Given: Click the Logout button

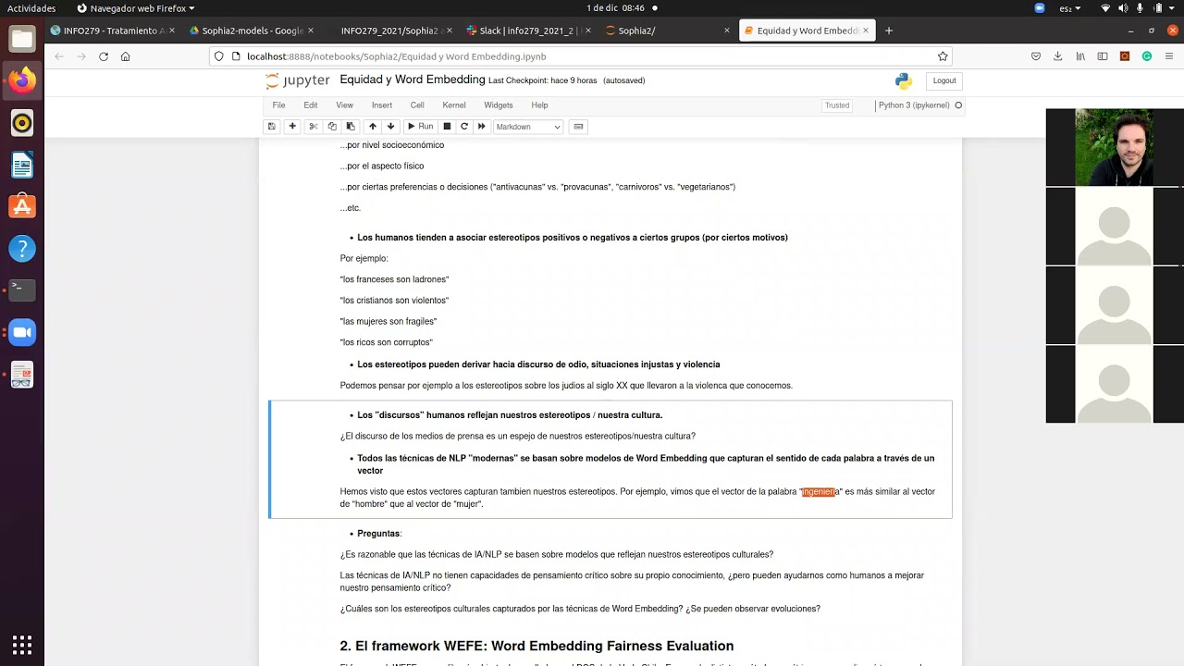Looking at the screenshot, I should coord(944,80).
